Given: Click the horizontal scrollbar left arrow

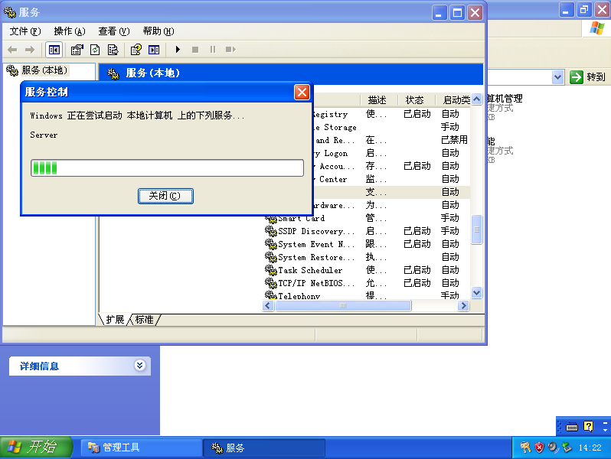Looking at the screenshot, I should [x=268, y=305].
